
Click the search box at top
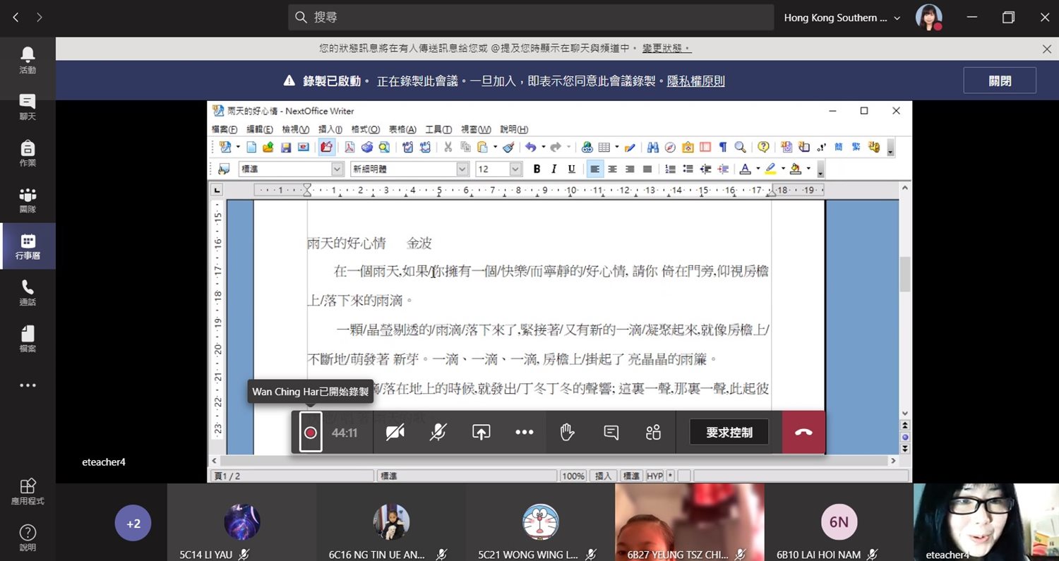tap(531, 18)
